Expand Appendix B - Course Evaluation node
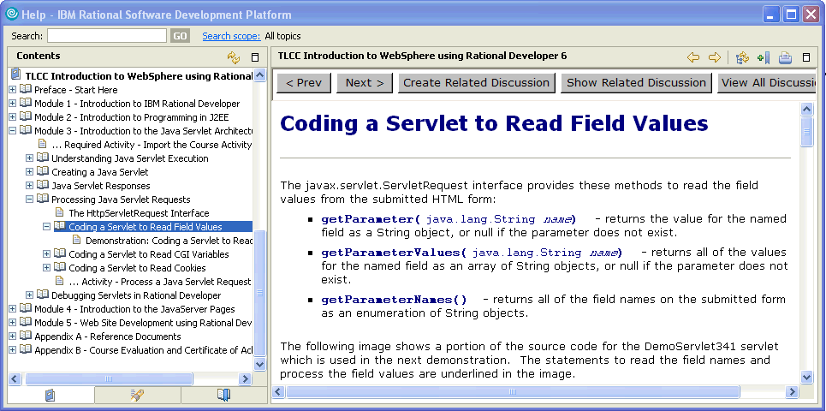The width and height of the screenshot is (826, 411). [x=13, y=350]
